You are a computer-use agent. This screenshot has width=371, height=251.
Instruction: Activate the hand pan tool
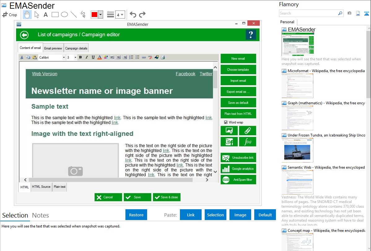click(27, 15)
